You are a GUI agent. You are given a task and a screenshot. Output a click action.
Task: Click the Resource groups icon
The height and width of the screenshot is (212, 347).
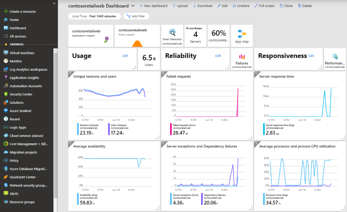pyautogui.click(x=6, y=202)
